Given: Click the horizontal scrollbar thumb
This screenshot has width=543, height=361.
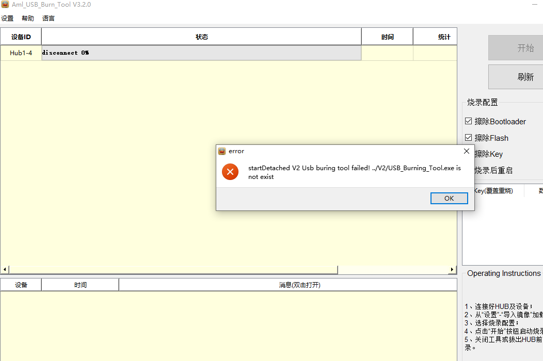Looking at the screenshot, I should click(x=173, y=269).
